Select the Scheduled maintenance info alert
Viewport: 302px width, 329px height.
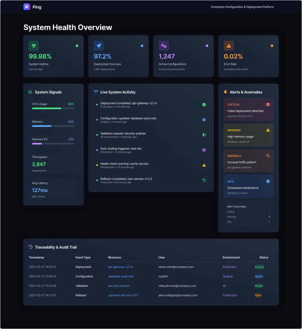click(249, 186)
